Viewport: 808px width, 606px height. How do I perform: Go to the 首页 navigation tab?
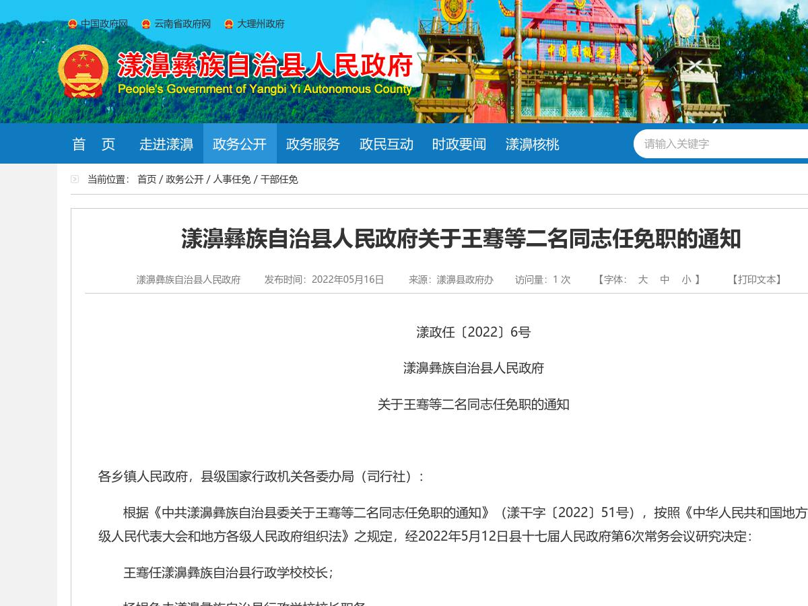[94, 144]
